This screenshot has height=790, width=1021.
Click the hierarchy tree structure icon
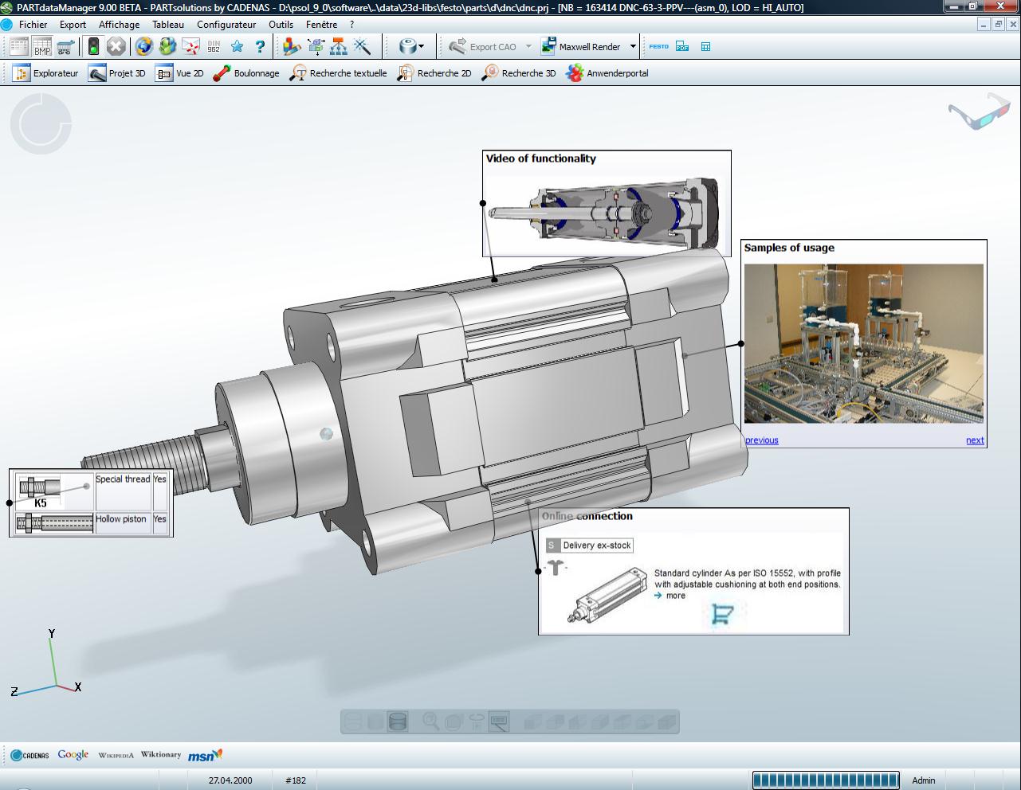[x=339, y=46]
